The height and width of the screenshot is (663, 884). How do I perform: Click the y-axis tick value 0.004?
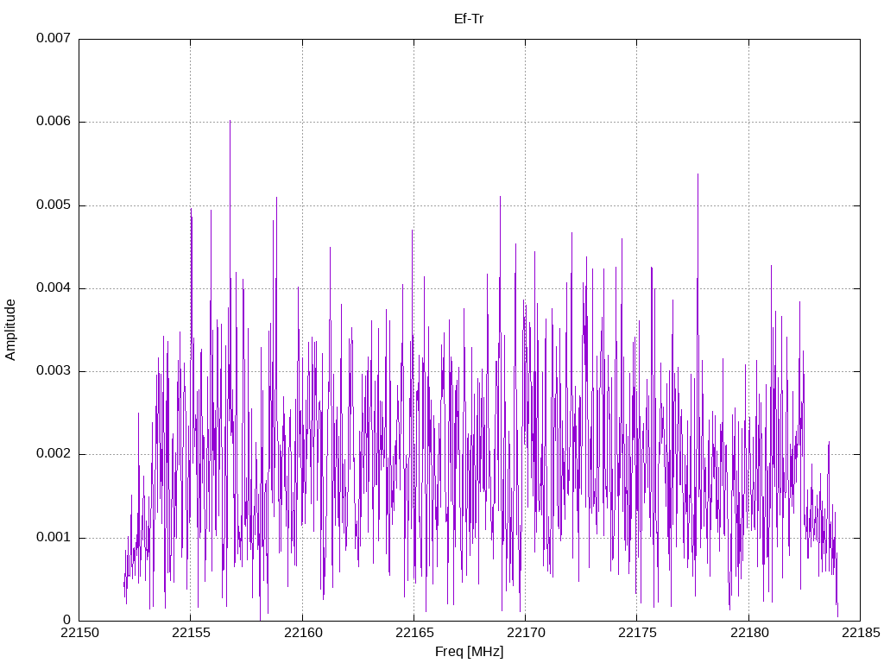[x=54, y=287]
